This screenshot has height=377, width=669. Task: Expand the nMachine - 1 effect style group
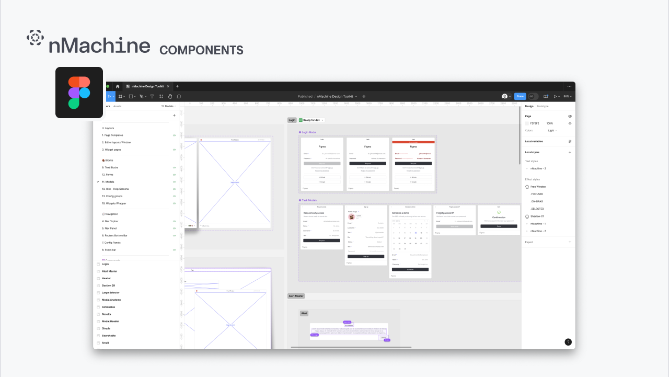click(527, 223)
